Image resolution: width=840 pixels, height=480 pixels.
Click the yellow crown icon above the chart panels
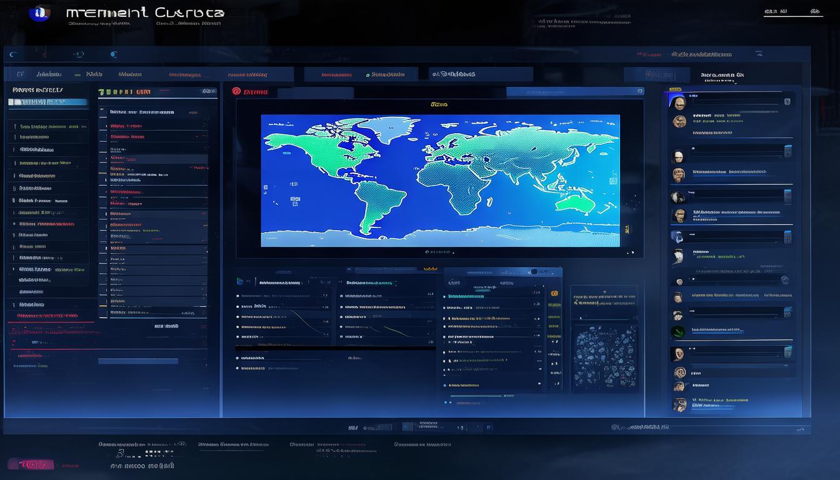click(x=430, y=269)
